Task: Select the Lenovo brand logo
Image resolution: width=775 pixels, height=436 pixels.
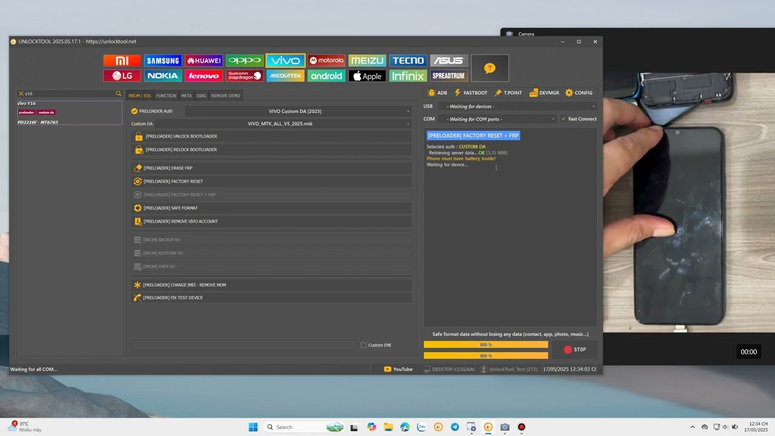Action: pyautogui.click(x=203, y=76)
